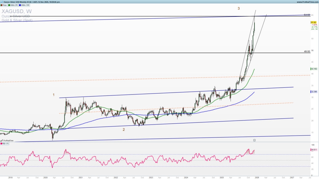Image resolution: width=319 pixels, height=179 pixels.
Task: Click the red Price color swatch
Action: coord(1,5)
